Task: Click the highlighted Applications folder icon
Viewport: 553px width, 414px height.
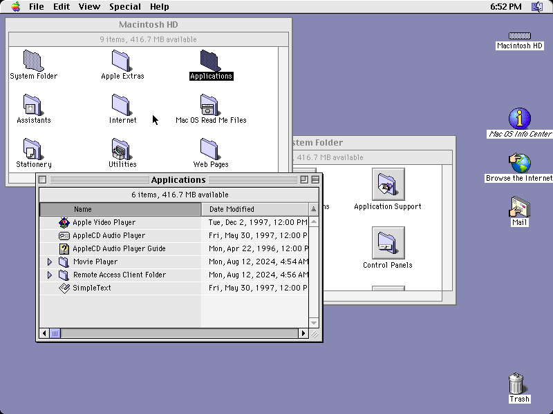Action: pyautogui.click(x=211, y=61)
